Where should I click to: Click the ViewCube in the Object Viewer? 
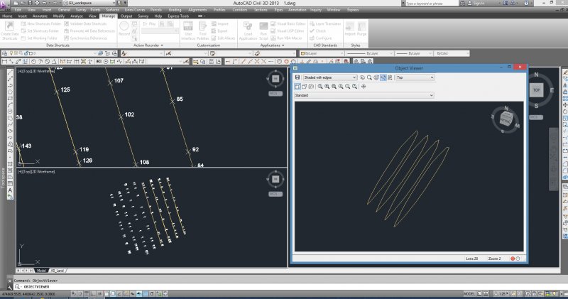coord(506,119)
